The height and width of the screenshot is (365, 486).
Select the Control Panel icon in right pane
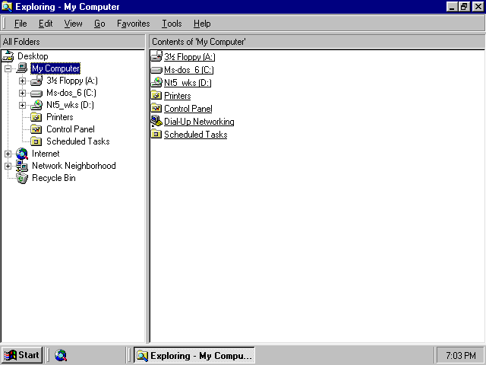tap(156, 109)
